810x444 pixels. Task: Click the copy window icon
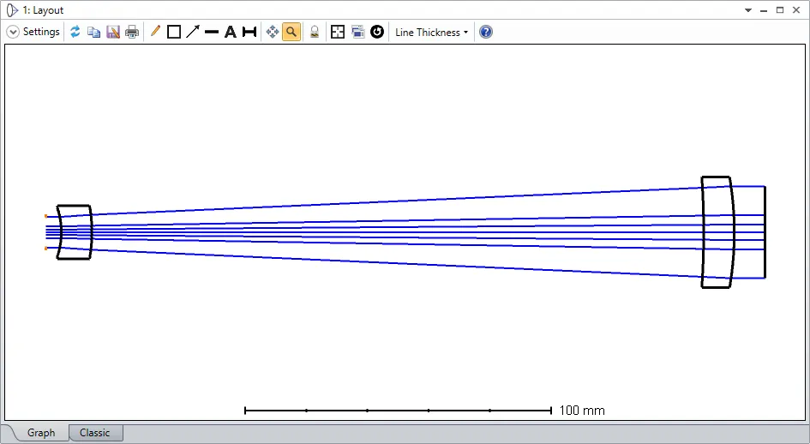(x=94, y=32)
